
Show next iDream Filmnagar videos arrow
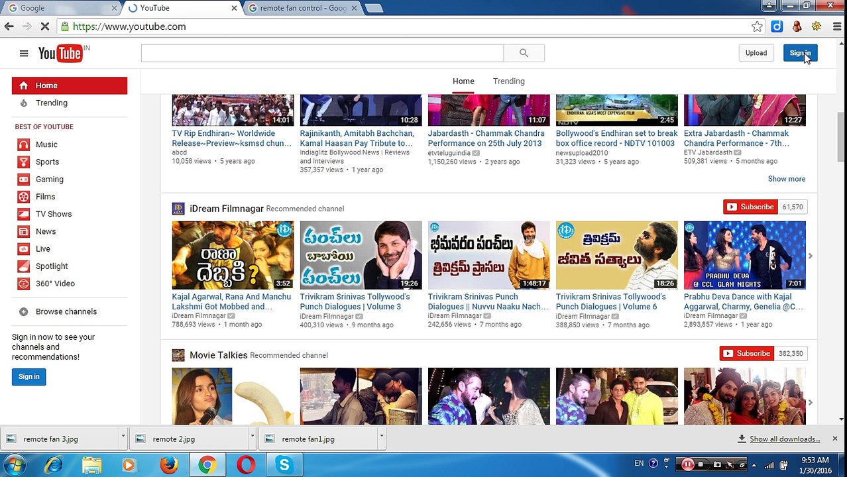click(810, 256)
